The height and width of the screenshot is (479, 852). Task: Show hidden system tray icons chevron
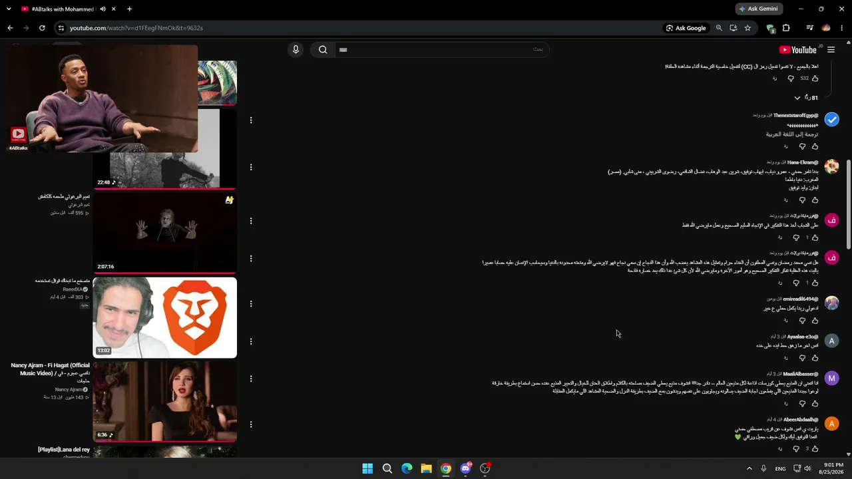point(749,468)
